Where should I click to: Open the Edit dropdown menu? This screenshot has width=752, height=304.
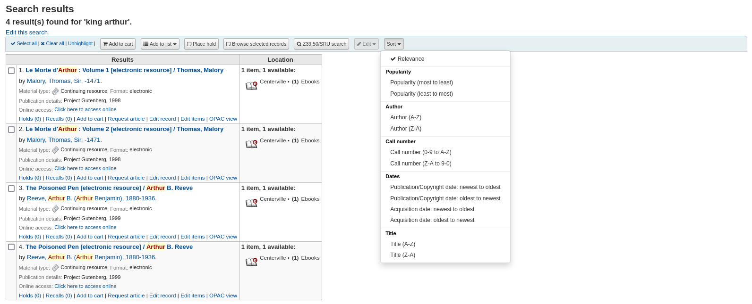coord(366,44)
